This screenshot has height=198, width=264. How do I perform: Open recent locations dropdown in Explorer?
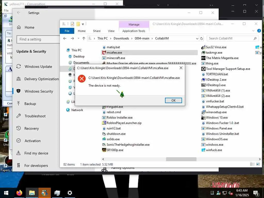pos(78,38)
